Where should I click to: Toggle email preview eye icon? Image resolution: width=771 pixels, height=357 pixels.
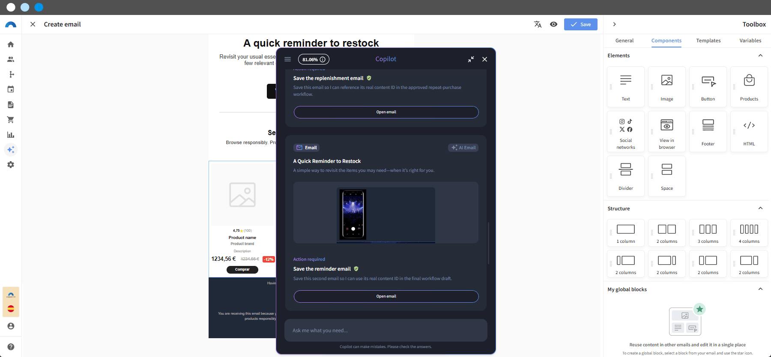(554, 24)
